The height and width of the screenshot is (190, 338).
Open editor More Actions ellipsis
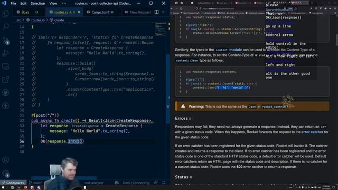coord(164,12)
